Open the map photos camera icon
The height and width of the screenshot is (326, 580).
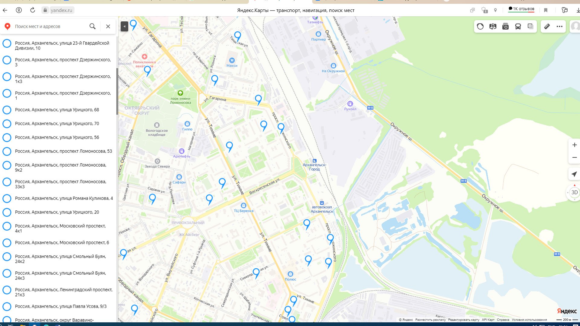coord(505,27)
